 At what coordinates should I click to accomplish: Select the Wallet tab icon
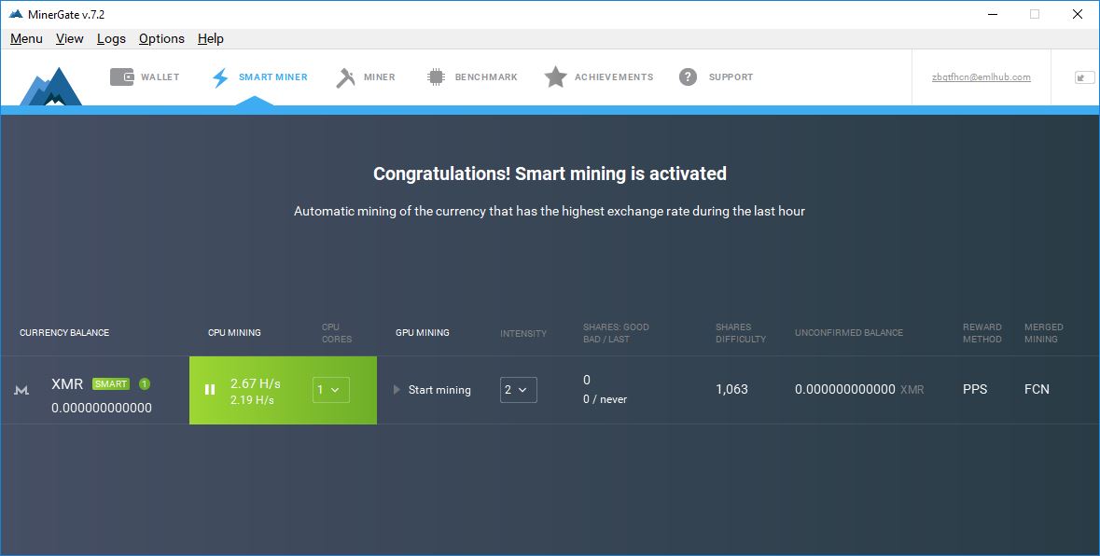(122, 77)
